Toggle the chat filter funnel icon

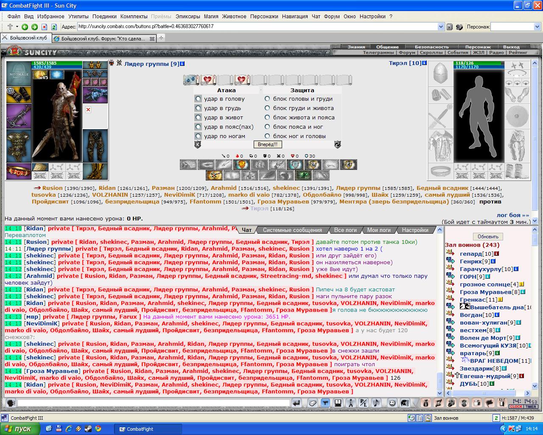pos(325,403)
